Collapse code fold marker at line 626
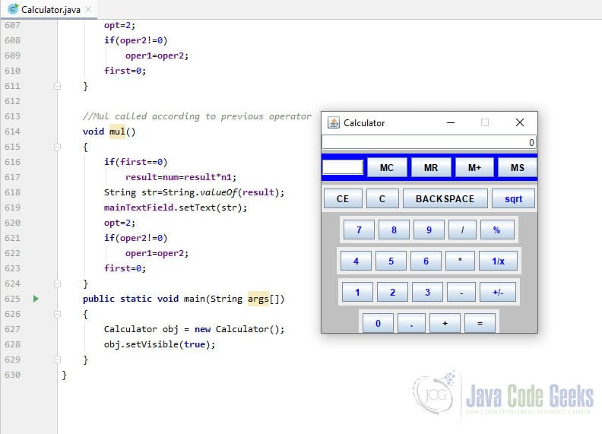Screen dimensions: 602x434 tap(57, 314)
